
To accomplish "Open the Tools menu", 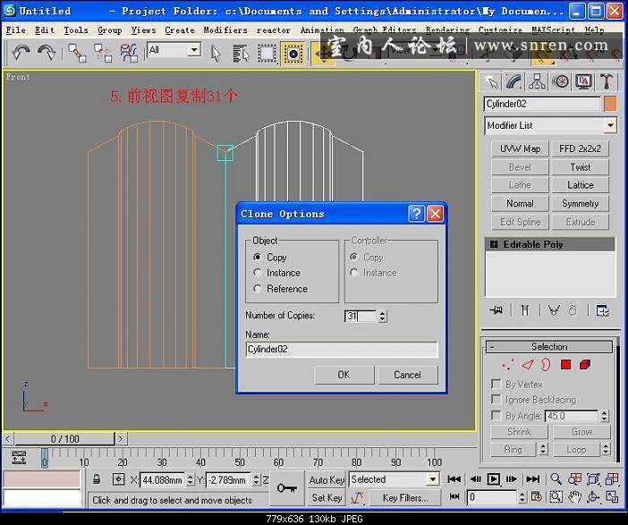I will tap(76, 30).
